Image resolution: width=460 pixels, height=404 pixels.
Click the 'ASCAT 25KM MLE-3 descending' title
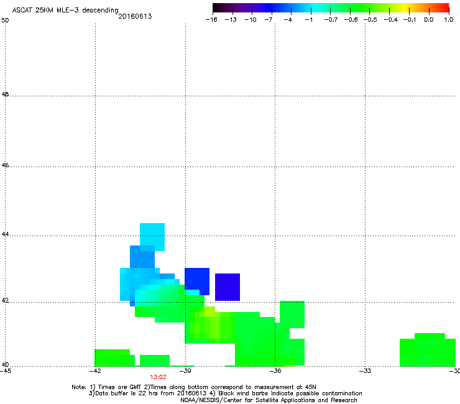point(65,11)
